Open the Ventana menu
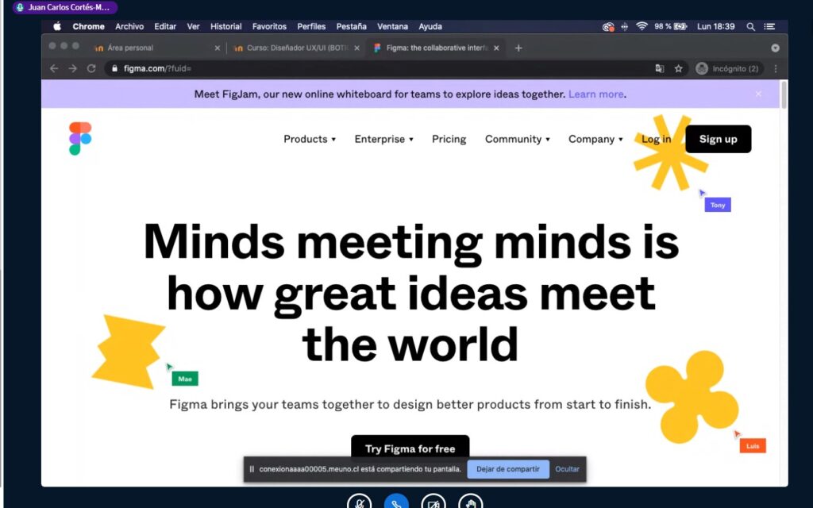 392,26
